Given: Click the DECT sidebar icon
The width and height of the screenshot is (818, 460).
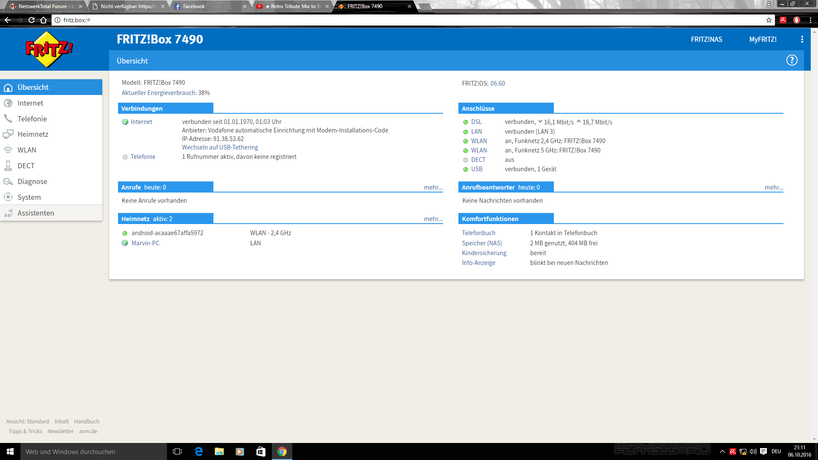Looking at the screenshot, I should (x=8, y=166).
